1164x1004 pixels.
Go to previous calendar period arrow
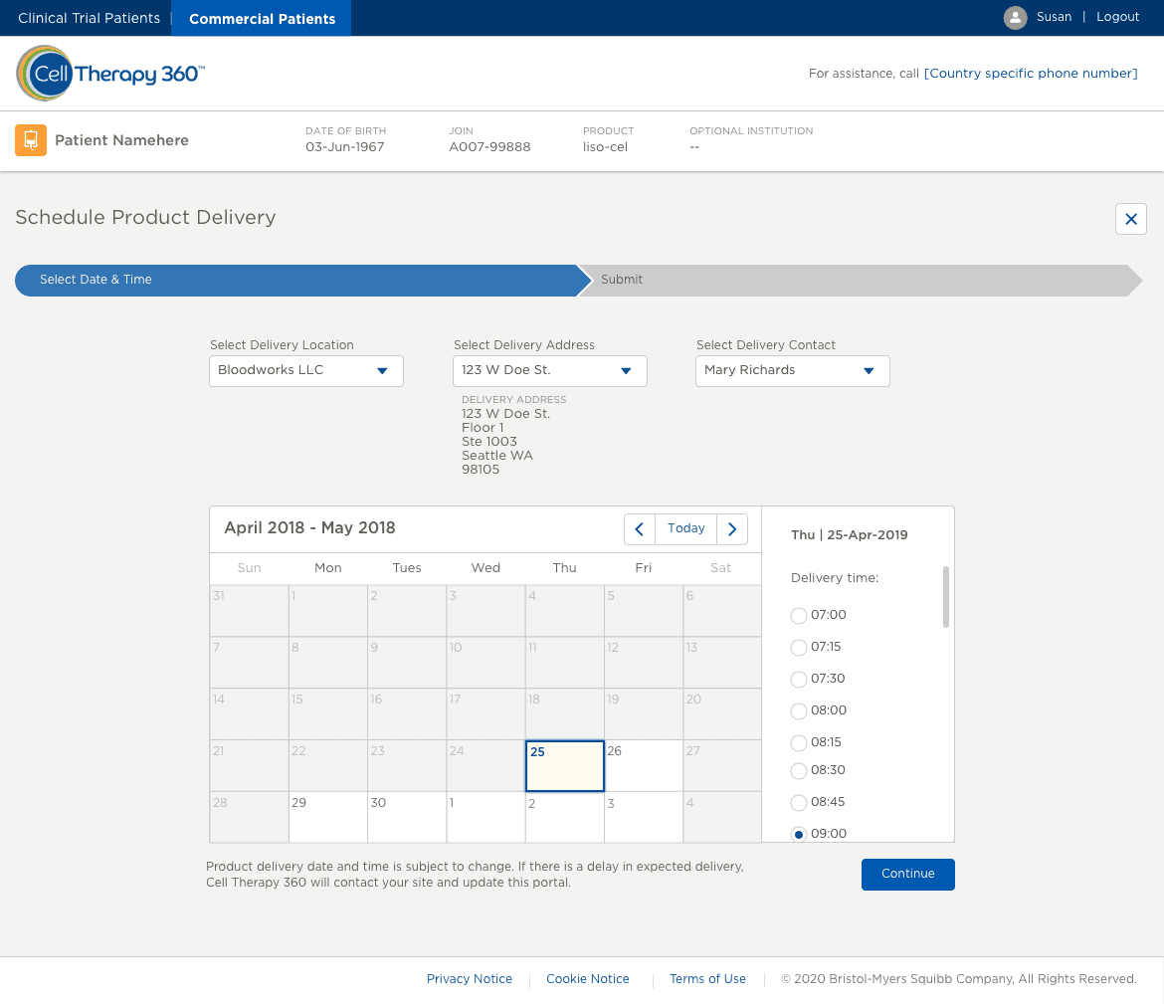639,528
